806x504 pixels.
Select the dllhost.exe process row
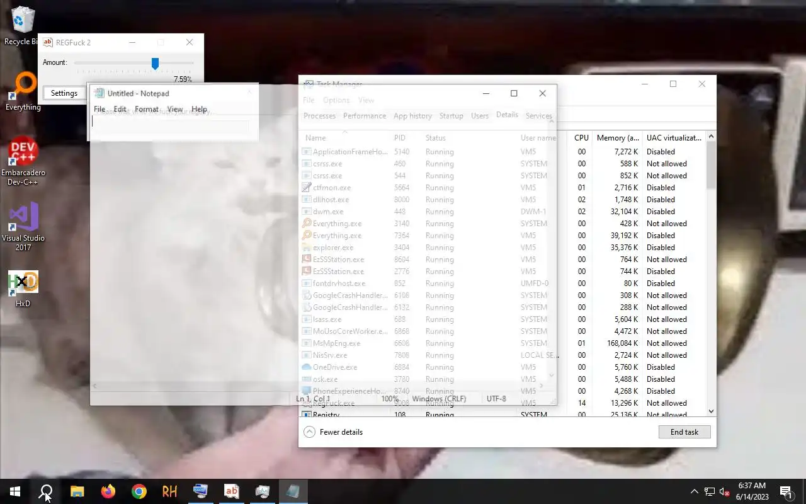coord(502,200)
